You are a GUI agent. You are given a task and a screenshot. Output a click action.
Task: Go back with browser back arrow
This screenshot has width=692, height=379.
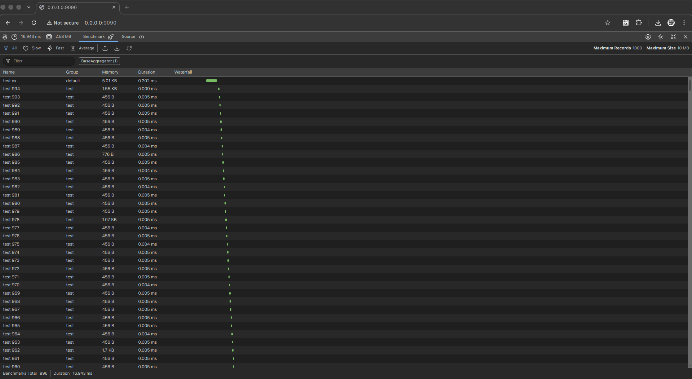[x=8, y=23]
